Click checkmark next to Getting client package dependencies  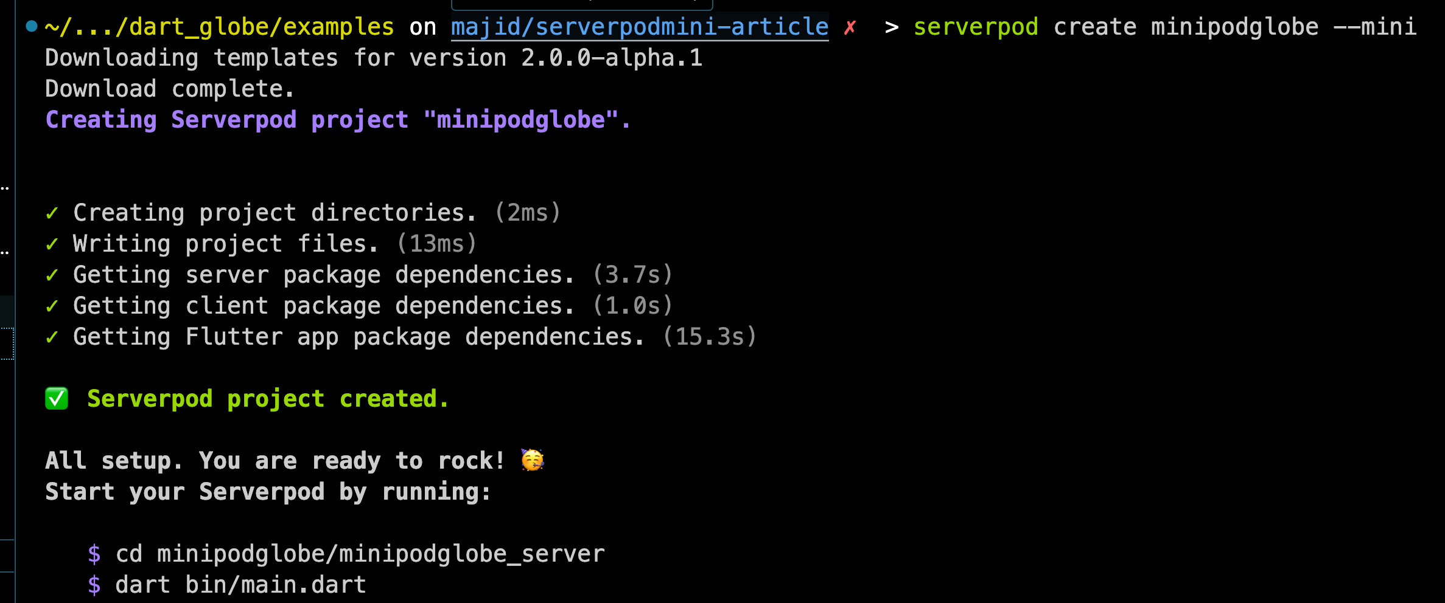pos(52,306)
